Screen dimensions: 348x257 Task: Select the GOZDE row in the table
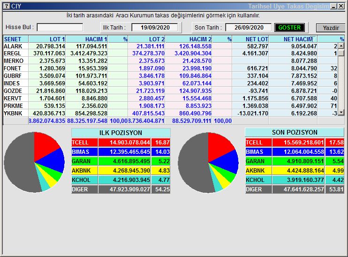[170, 91]
